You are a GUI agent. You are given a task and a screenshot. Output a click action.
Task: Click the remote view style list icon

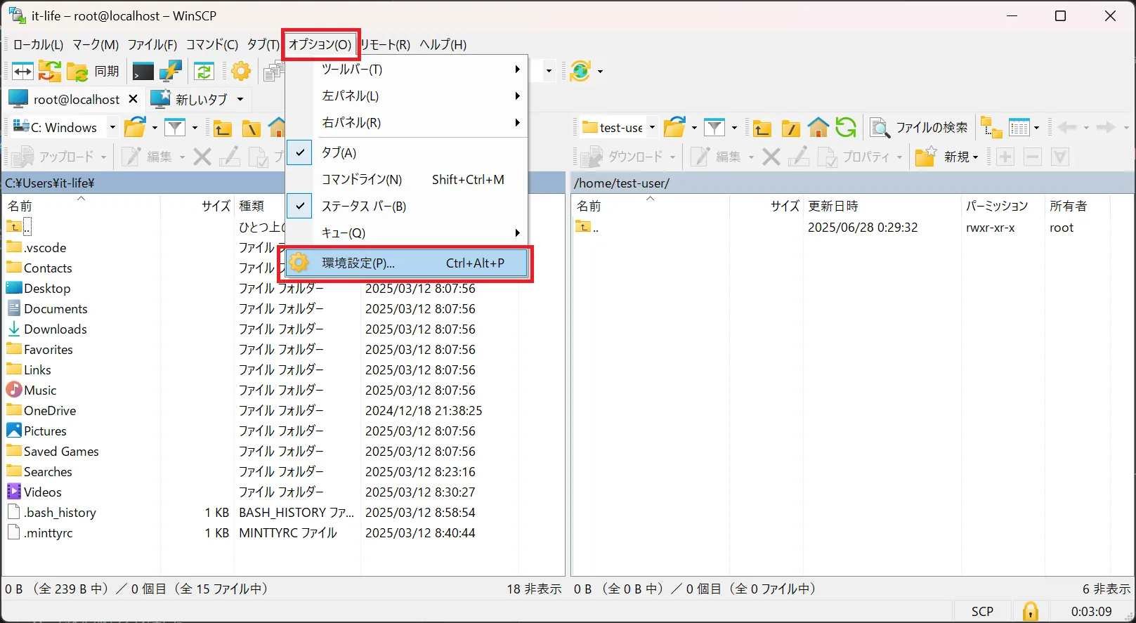click(1019, 127)
